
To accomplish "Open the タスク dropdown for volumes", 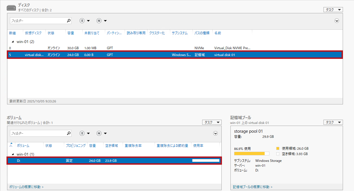I will coord(211,122).
